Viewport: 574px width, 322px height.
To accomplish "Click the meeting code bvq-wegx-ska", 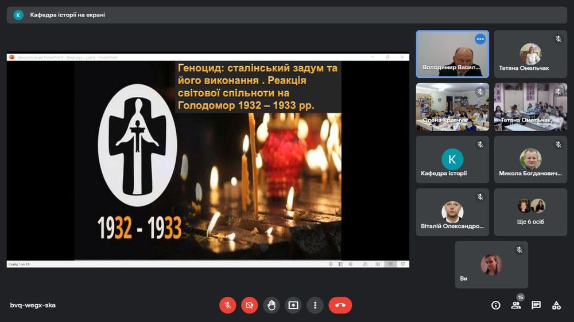I will coord(33,305).
